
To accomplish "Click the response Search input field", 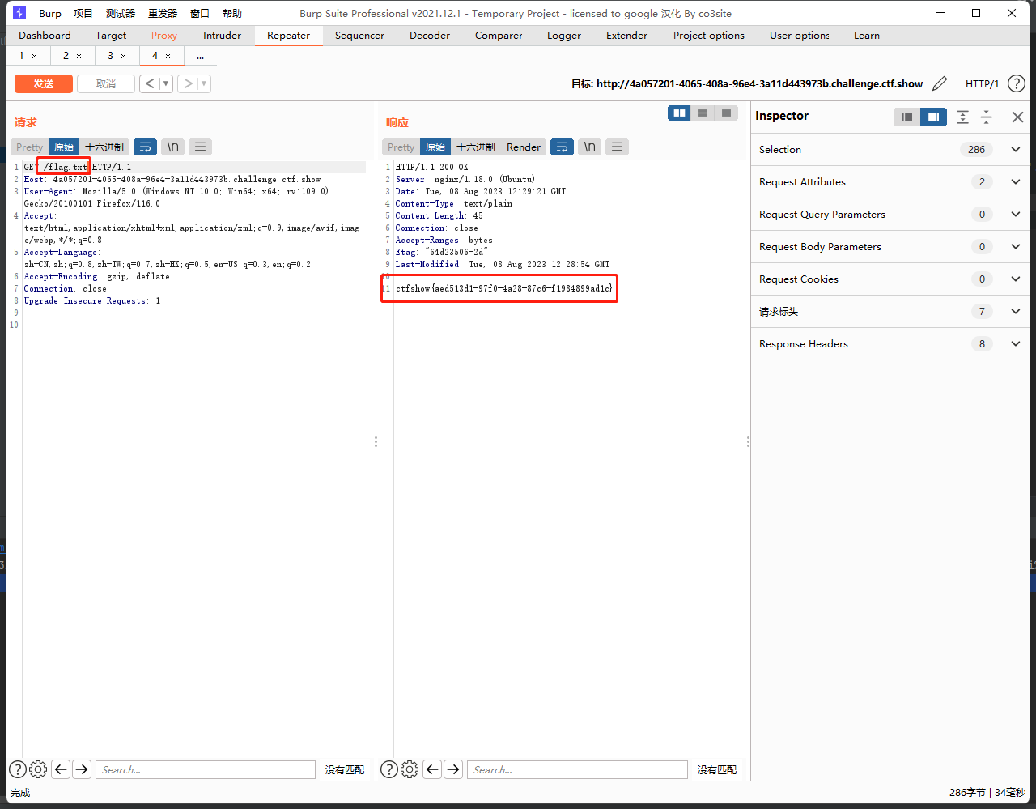I will tap(577, 769).
